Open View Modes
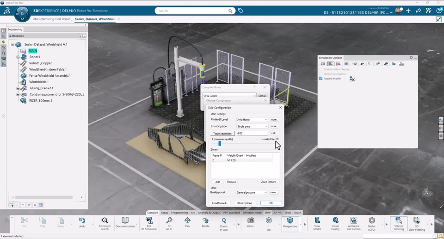Image resolution: width=444 pixels, height=239 pixels. pos(317,224)
